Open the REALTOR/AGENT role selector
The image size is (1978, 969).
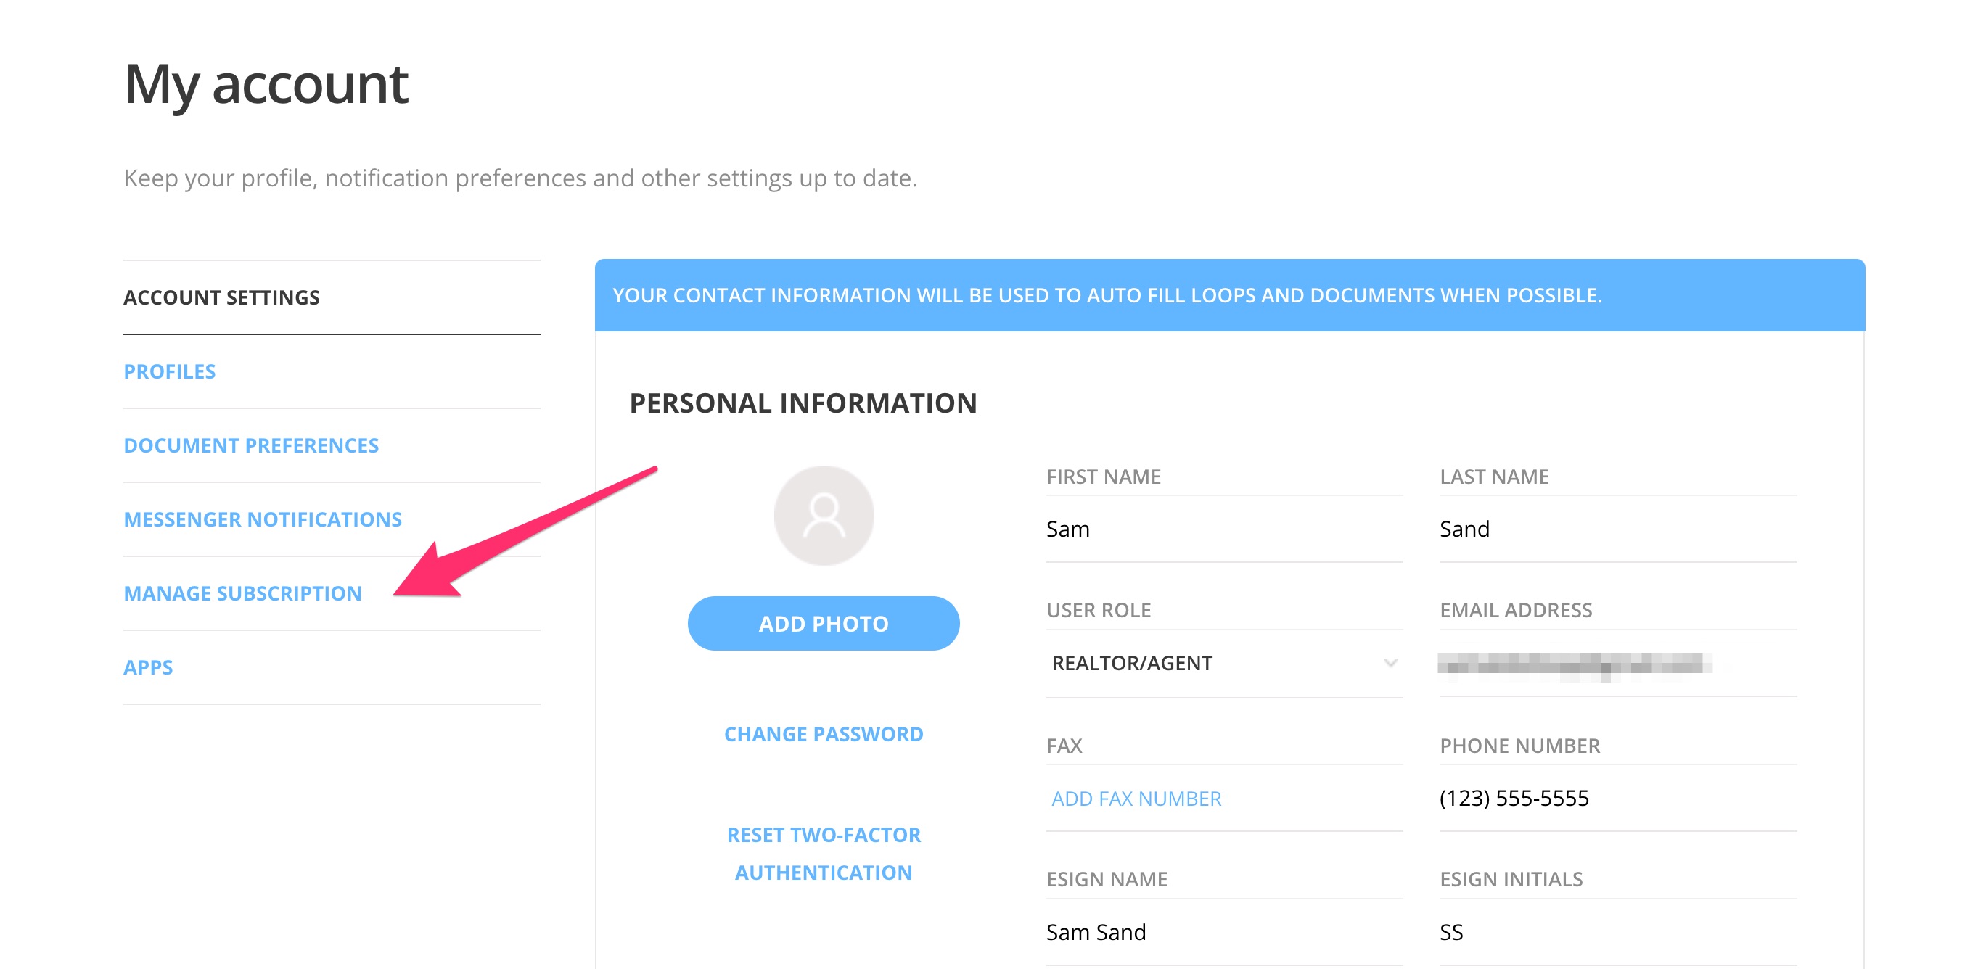click(x=1224, y=664)
